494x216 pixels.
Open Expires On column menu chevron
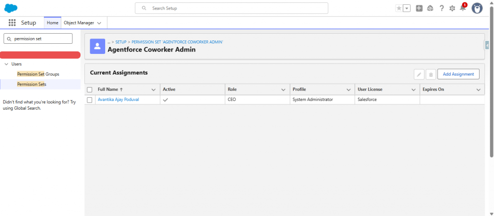click(x=479, y=90)
